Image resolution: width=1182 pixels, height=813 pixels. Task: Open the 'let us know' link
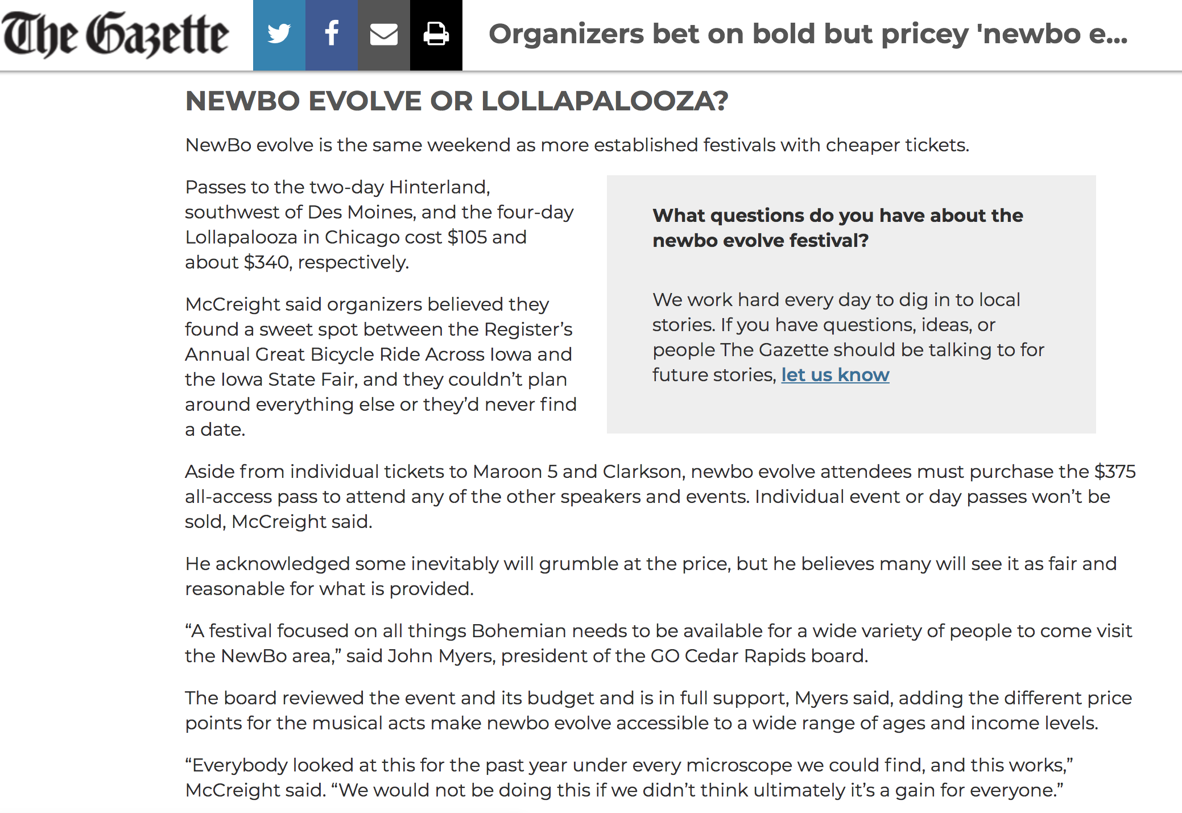click(834, 375)
